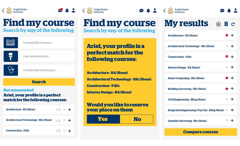Refresh results with the reload icon

click(233, 24)
